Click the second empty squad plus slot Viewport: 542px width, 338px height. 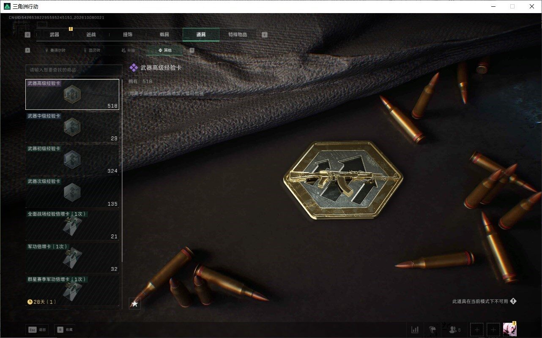pos(493,330)
